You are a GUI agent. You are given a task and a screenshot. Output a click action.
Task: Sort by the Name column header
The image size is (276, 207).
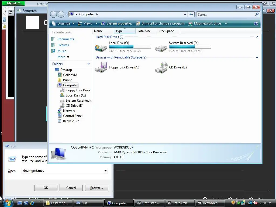pyautogui.click(x=103, y=31)
